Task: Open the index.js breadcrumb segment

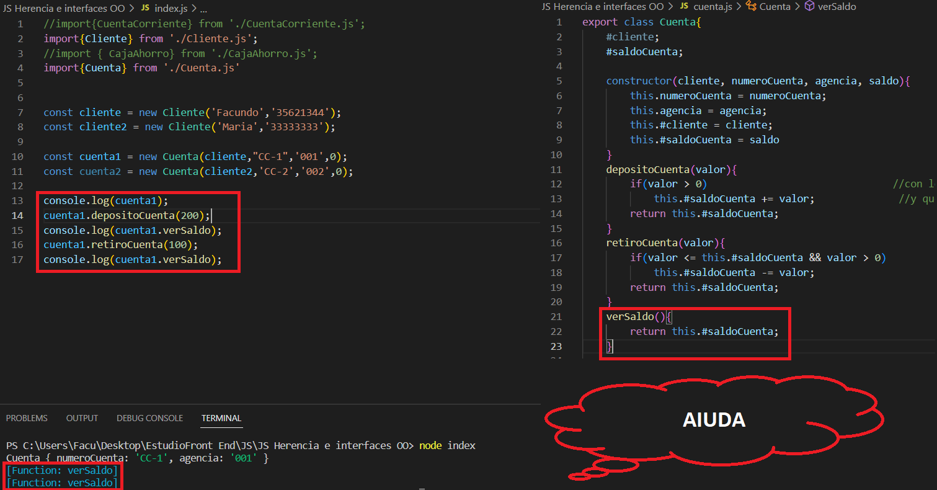Action: pos(170,8)
